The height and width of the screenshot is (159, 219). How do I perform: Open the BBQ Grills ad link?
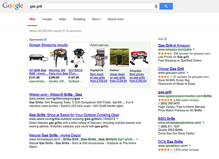click(166, 119)
